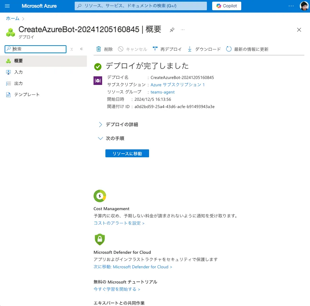Click the リソースに移動 button
The image size is (310, 306).
(127, 153)
